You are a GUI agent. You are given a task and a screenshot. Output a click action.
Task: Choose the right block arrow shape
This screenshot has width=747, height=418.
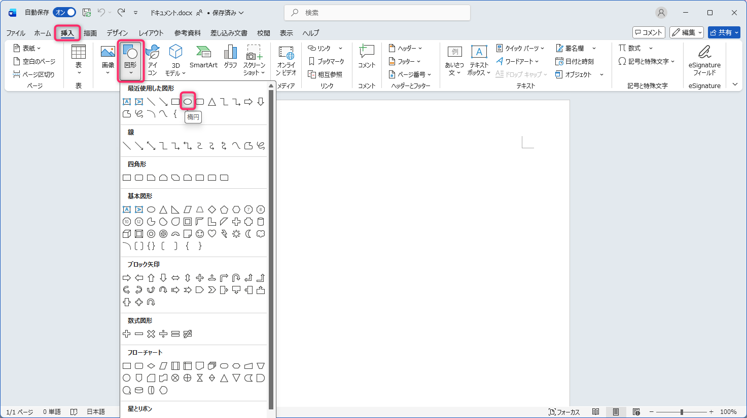click(127, 278)
